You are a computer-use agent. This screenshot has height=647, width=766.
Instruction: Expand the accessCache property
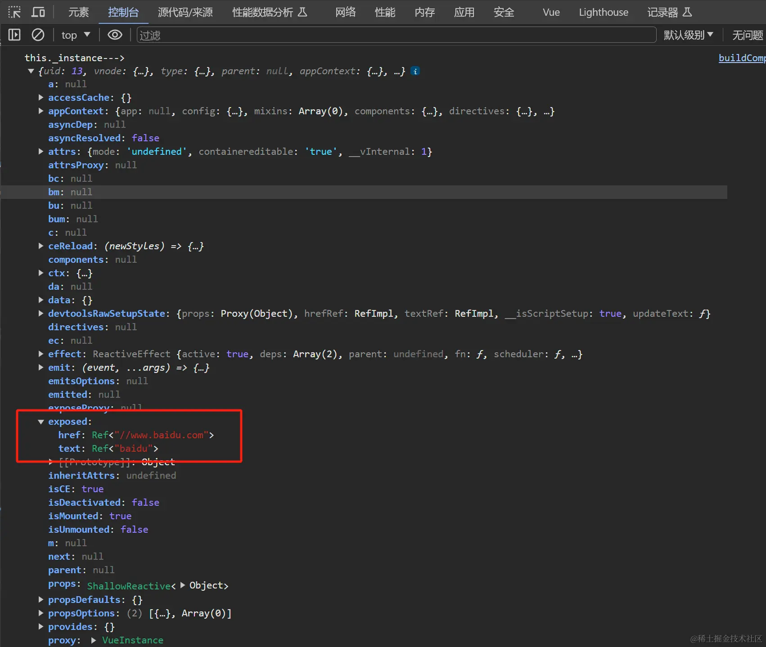(41, 97)
